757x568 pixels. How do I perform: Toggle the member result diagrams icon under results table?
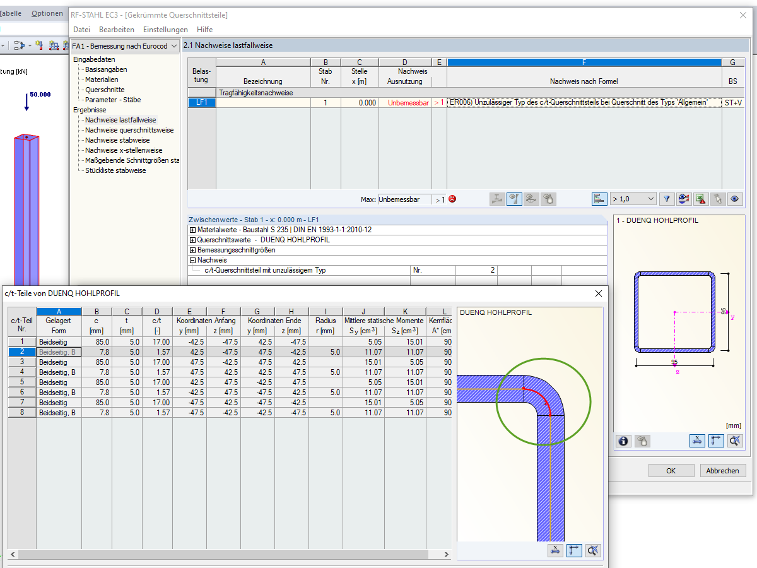pyautogui.click(x=515, y=199)
